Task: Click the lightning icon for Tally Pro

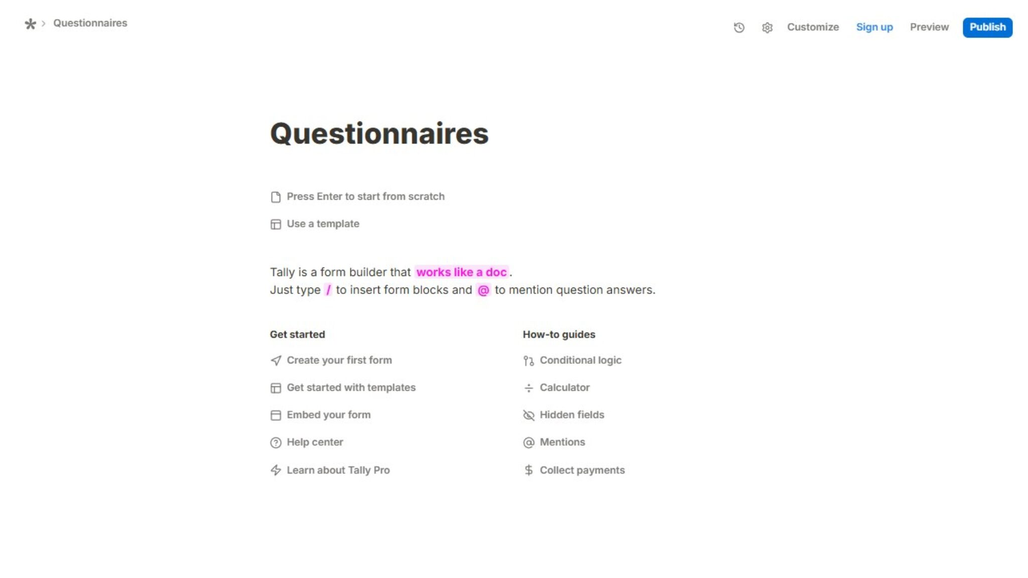Action: pos(275,470)
